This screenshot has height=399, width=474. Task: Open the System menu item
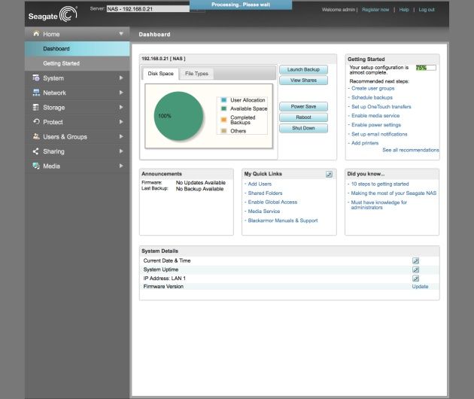(x=77, y=78)
